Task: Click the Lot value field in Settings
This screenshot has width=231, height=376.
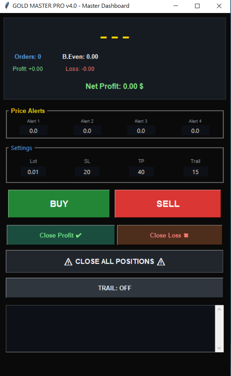Action: [x=33, y=171]
